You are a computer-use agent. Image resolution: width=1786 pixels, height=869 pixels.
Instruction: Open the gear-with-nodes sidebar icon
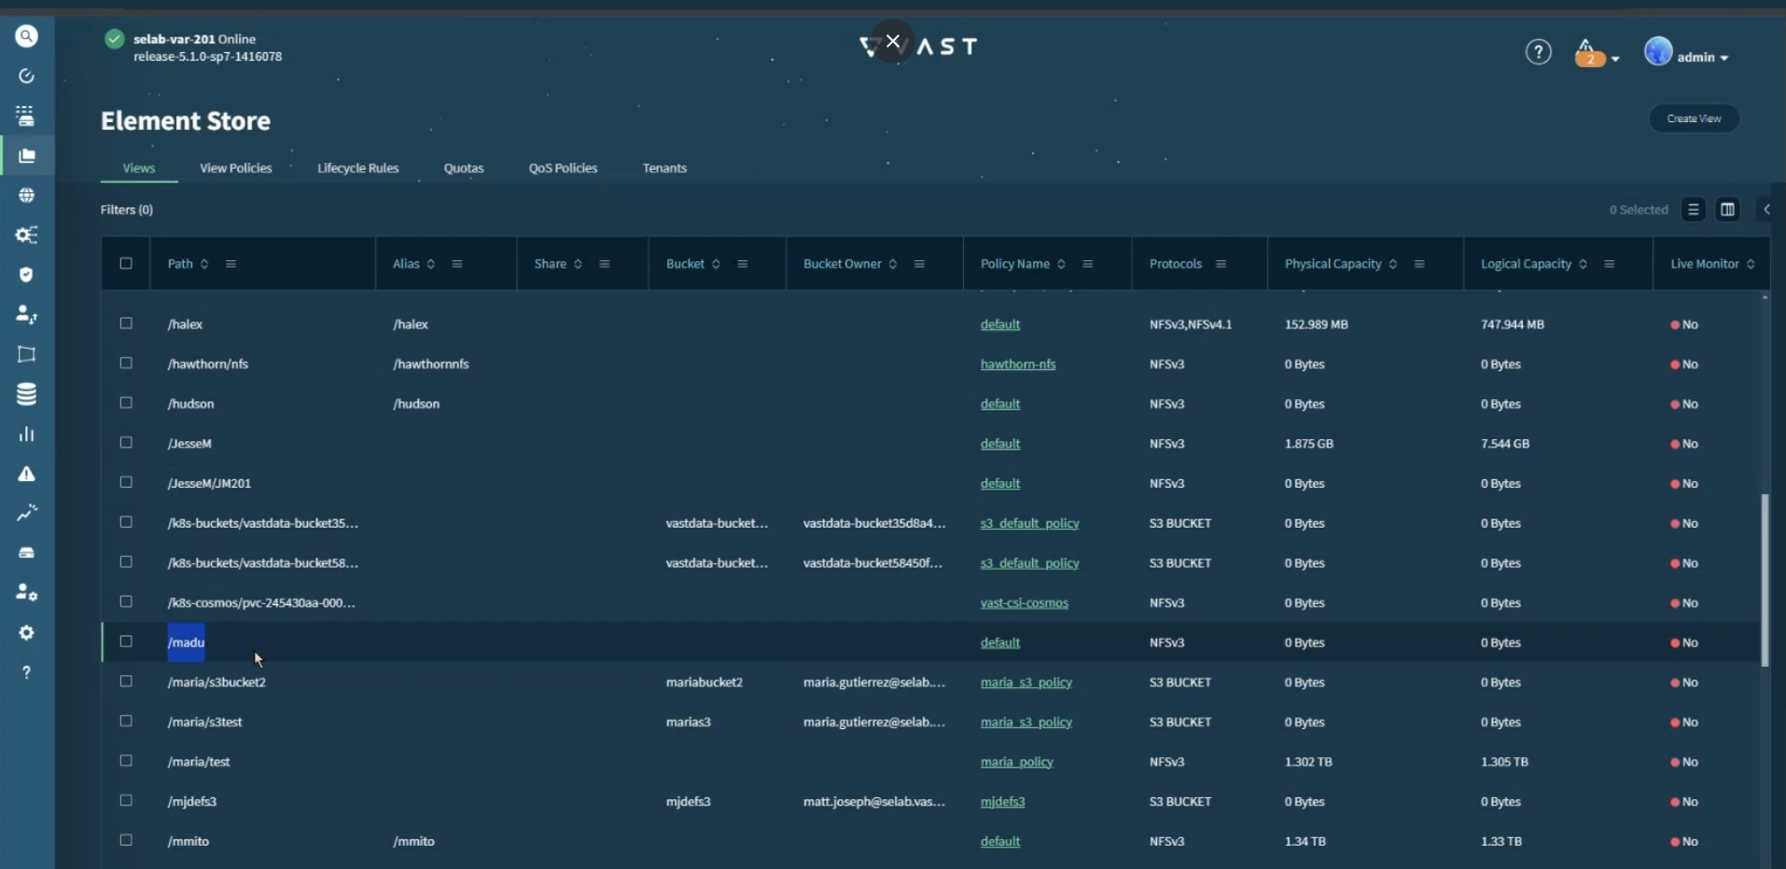[26, 235]
